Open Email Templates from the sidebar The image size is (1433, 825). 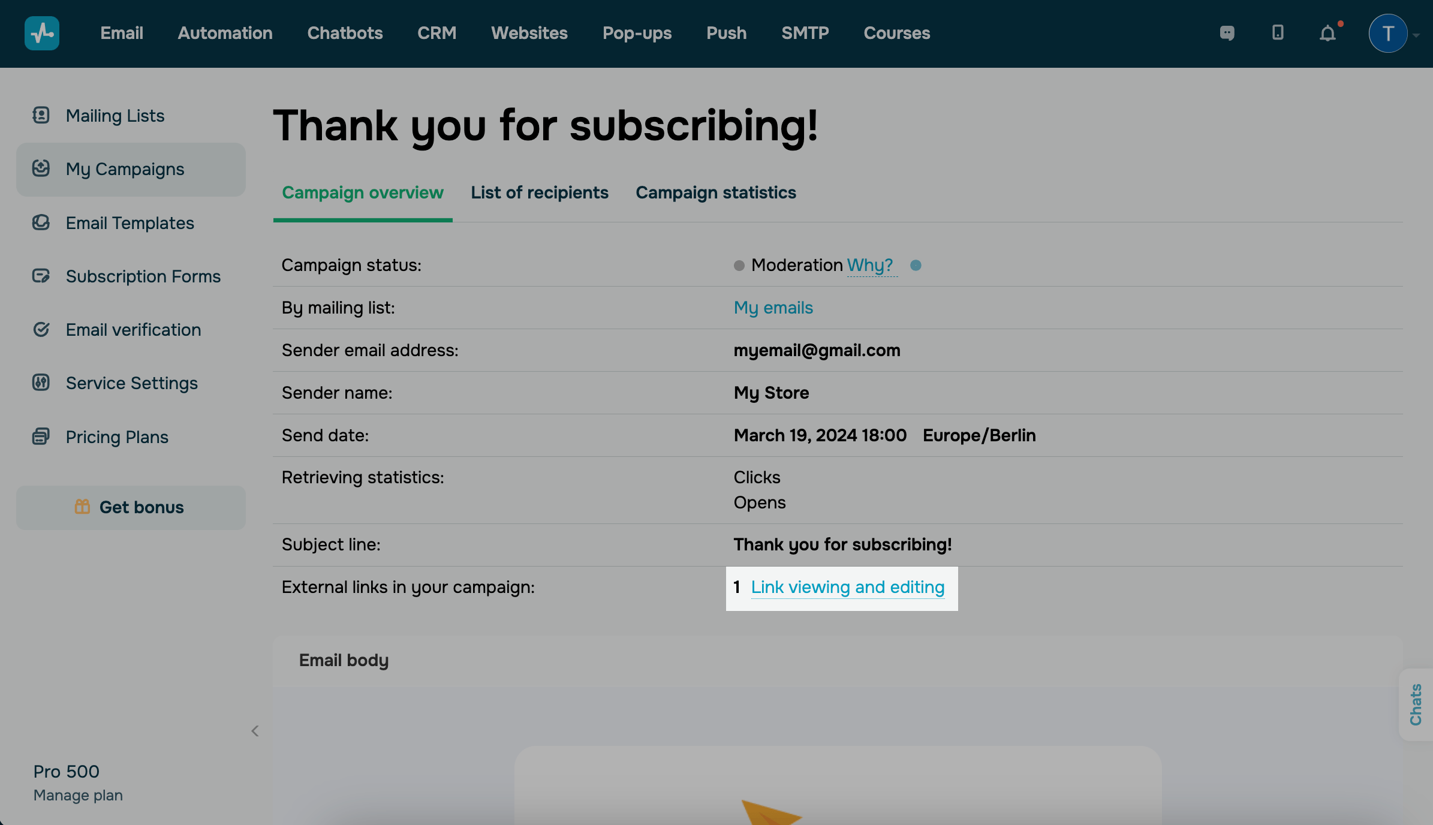point(40,222)
